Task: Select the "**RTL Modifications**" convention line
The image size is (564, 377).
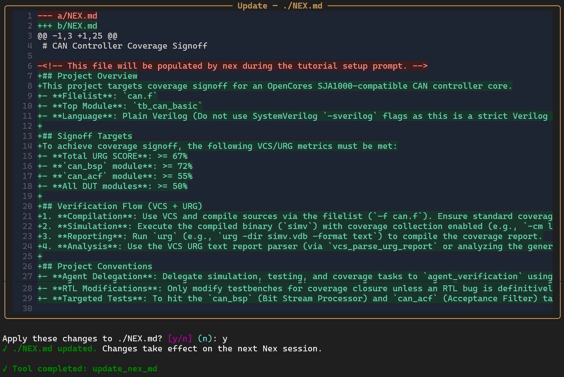Action: [x=295, y=289]
